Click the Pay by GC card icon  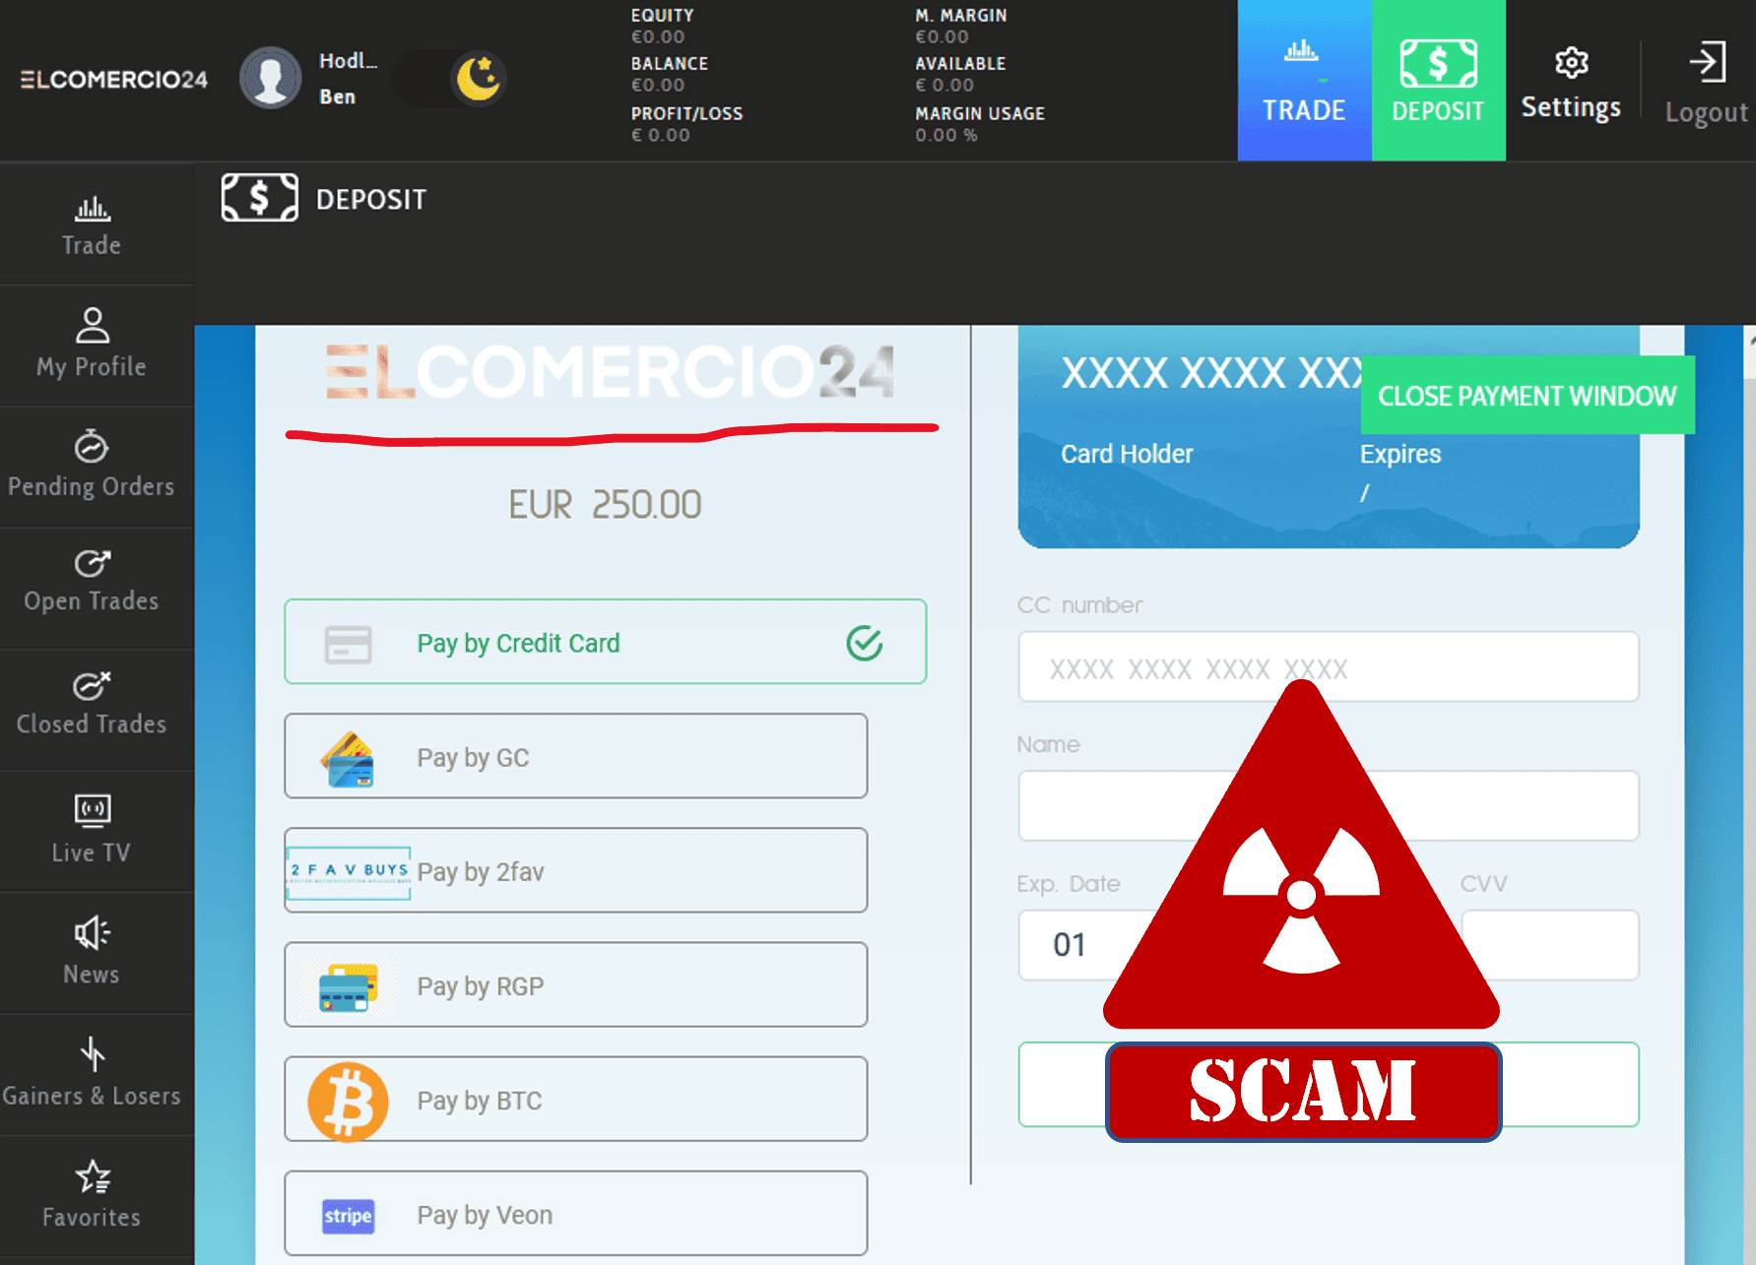348,760
